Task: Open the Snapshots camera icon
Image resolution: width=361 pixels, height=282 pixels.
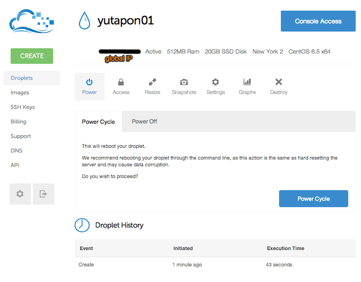Action: 184,82
